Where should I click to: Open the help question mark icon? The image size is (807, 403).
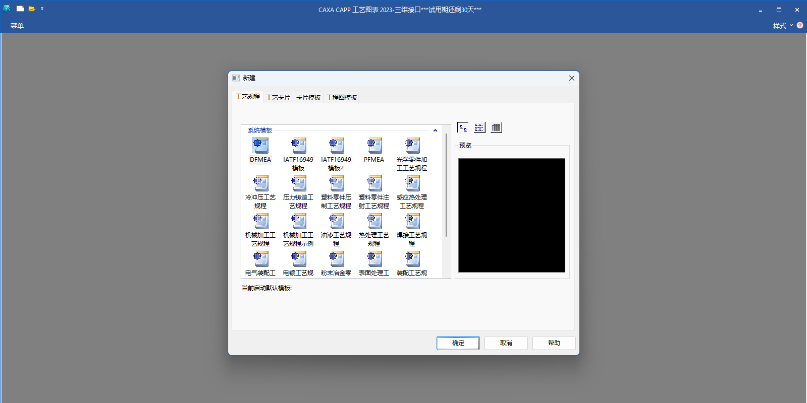[800, 25]
